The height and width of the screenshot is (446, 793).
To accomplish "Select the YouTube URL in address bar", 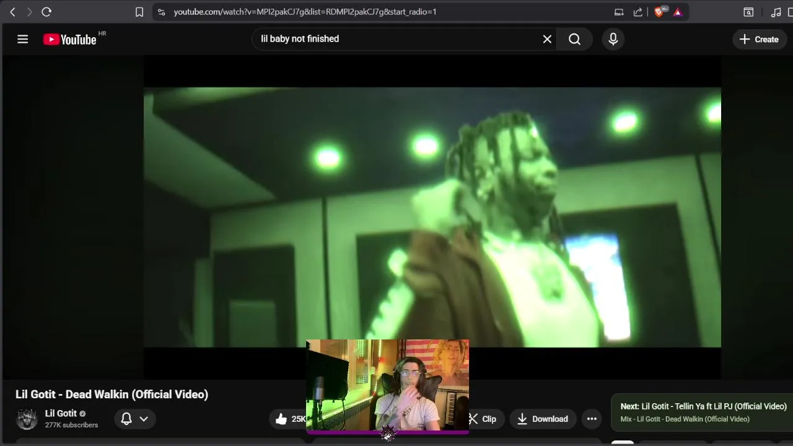I will click(x=305, y=12).
